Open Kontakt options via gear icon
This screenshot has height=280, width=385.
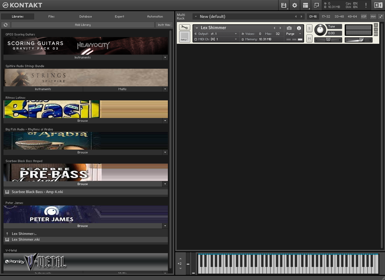(x=295, y=5)
